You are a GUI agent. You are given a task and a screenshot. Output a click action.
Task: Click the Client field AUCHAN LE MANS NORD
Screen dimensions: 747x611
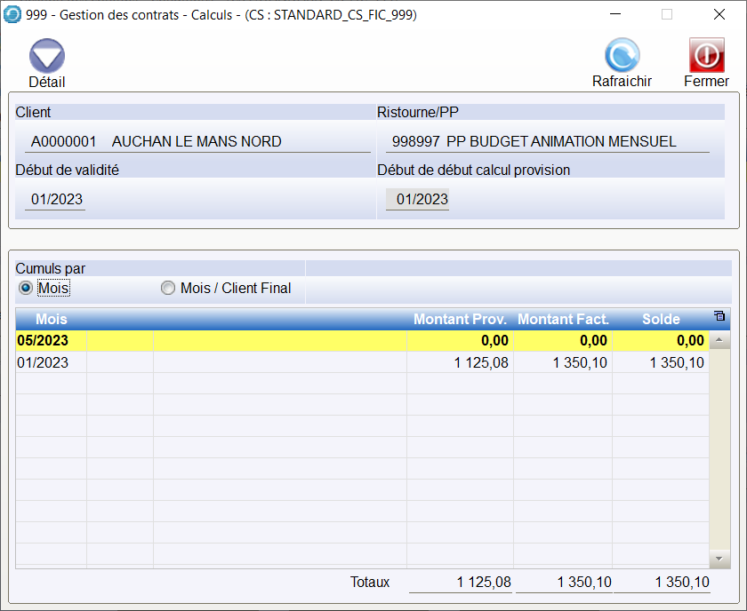(196, 141)
